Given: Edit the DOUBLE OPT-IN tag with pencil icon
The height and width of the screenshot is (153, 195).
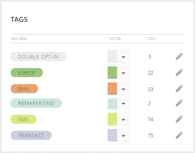Looking at the screenshot, I should (x=179, y=56).
